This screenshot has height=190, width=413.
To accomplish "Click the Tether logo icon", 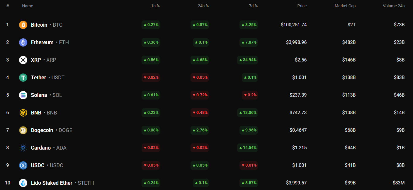I will [23, 78].
